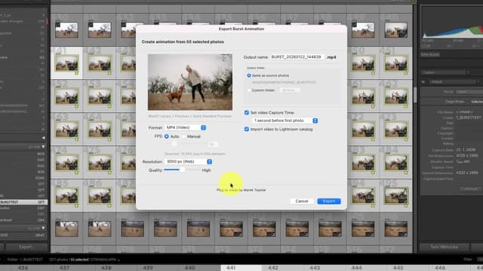Choose the Custom folder radio button
Screen dimensions: 483x271
click(x=249, y=90)
